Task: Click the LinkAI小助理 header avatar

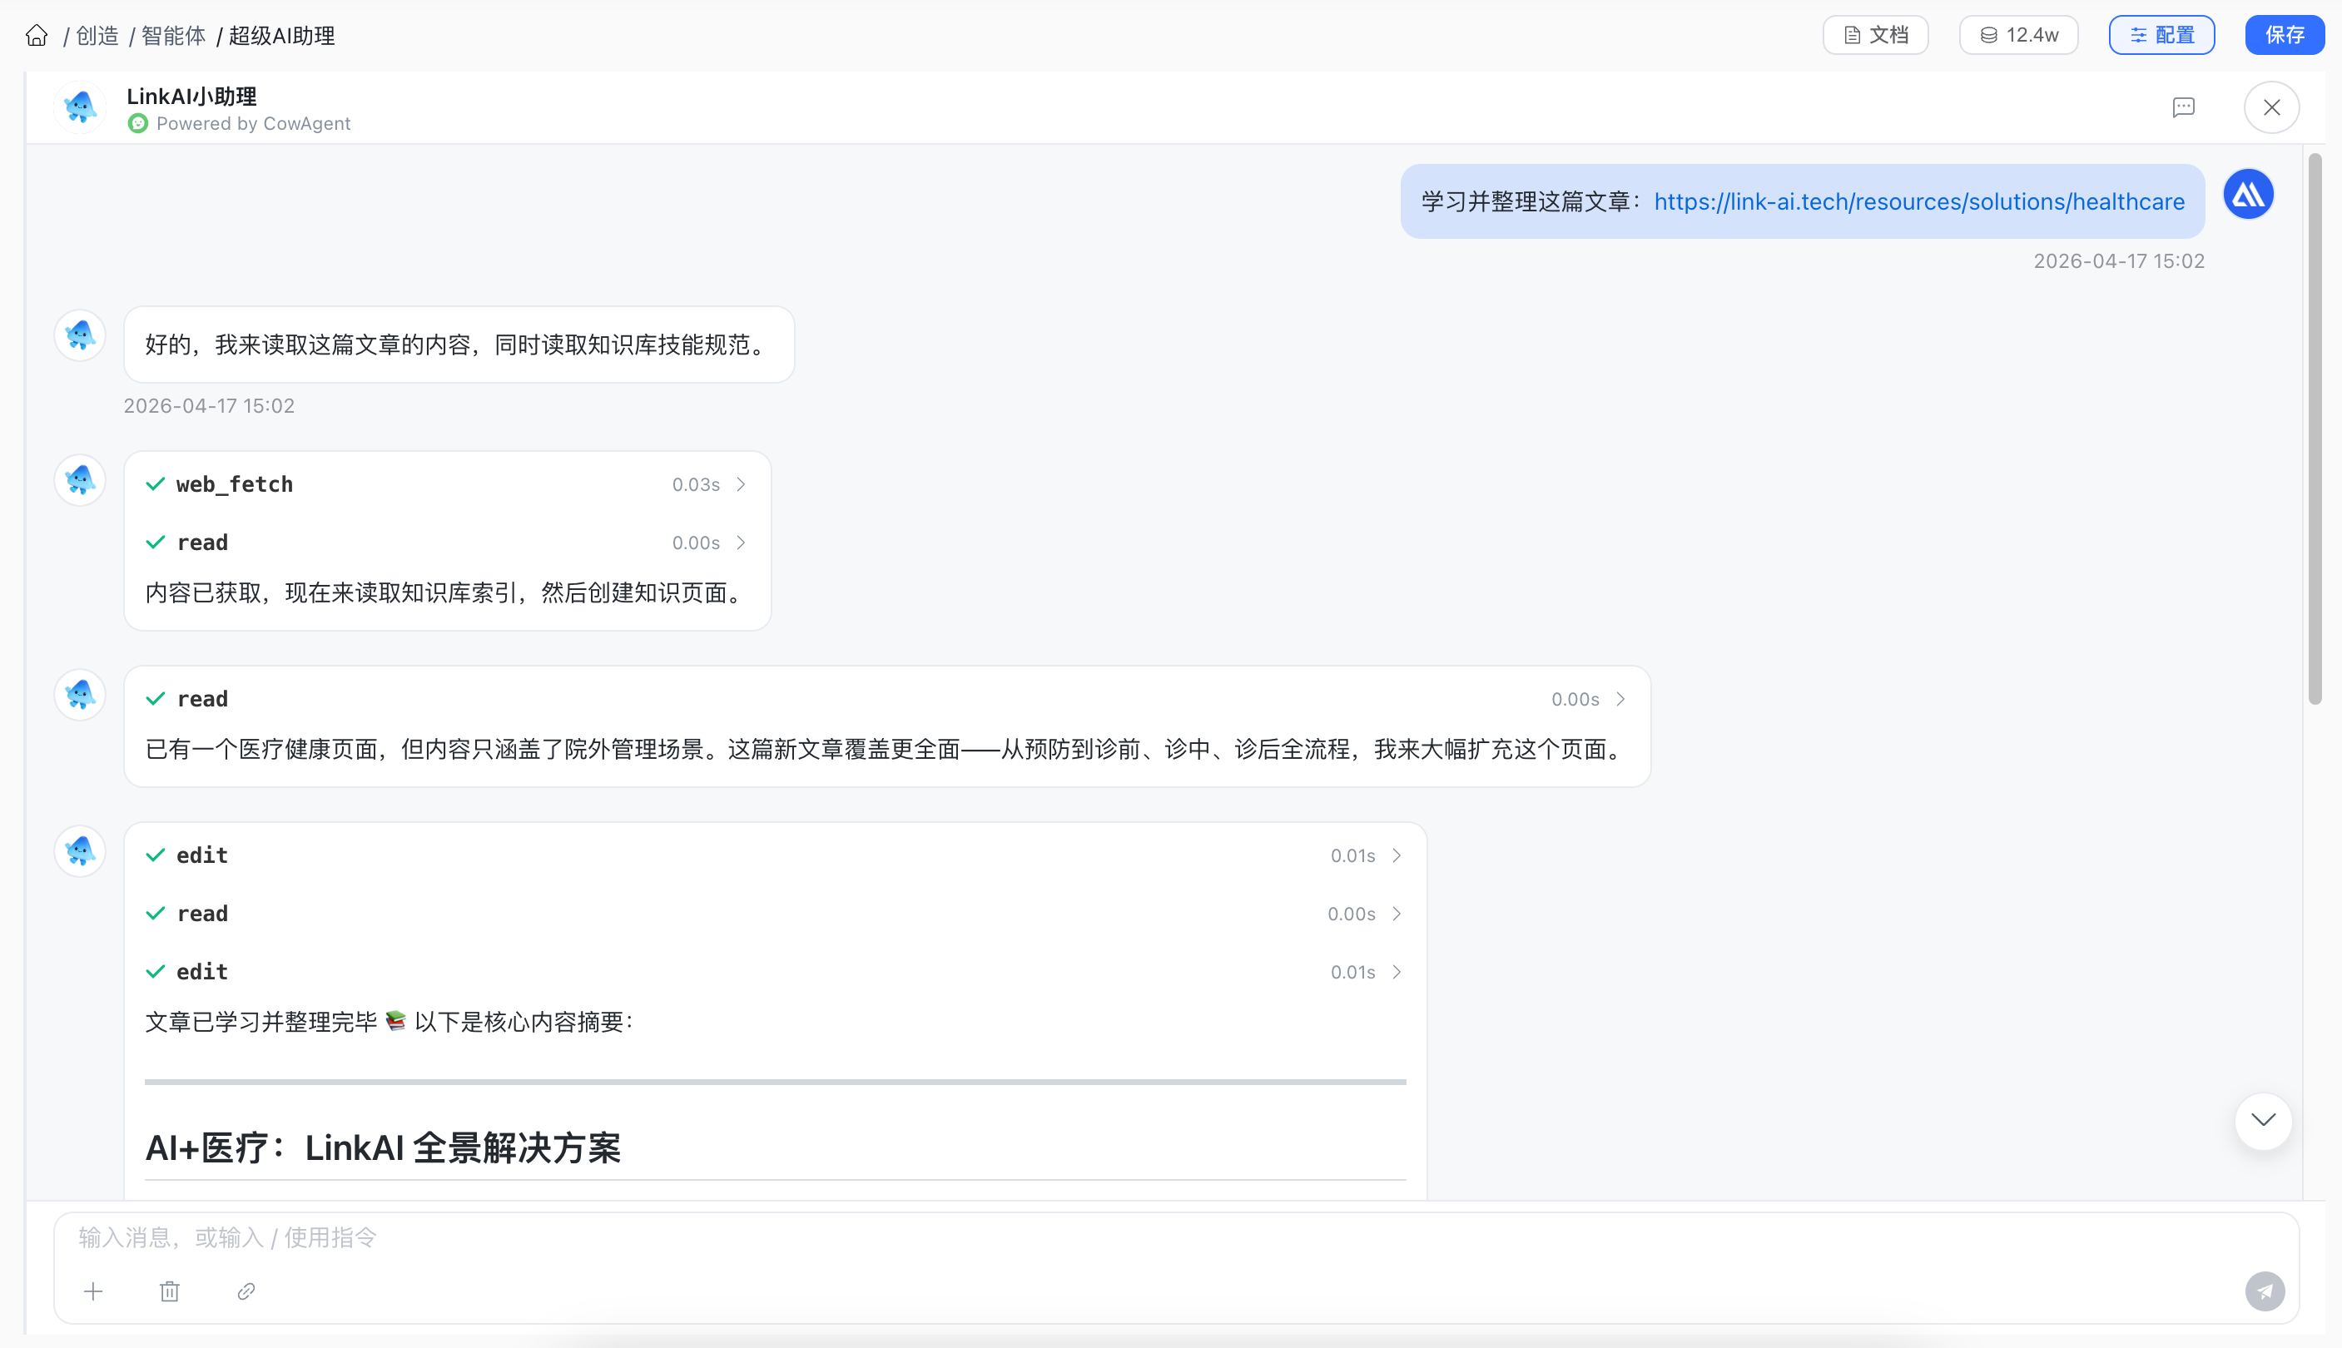Action: [80, 107]
